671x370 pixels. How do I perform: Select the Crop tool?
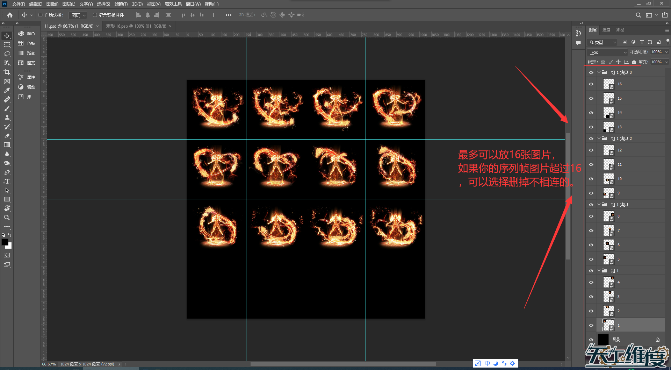click(x=7, y=72)
